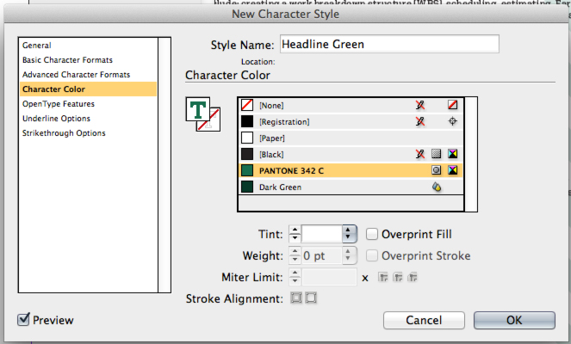Click the non-editable pencil icon on the [Black] row
The image size is (571, 344).
(420, 154)
